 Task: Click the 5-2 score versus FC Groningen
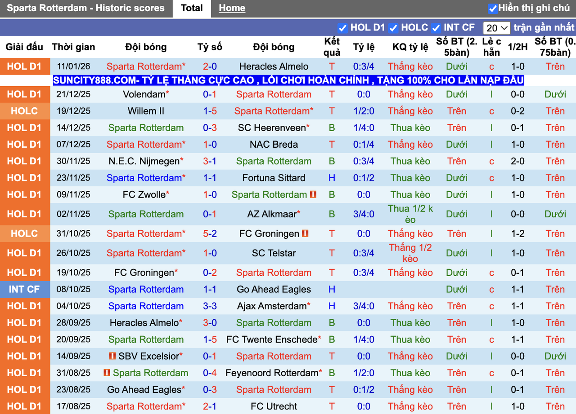(210, 233)
